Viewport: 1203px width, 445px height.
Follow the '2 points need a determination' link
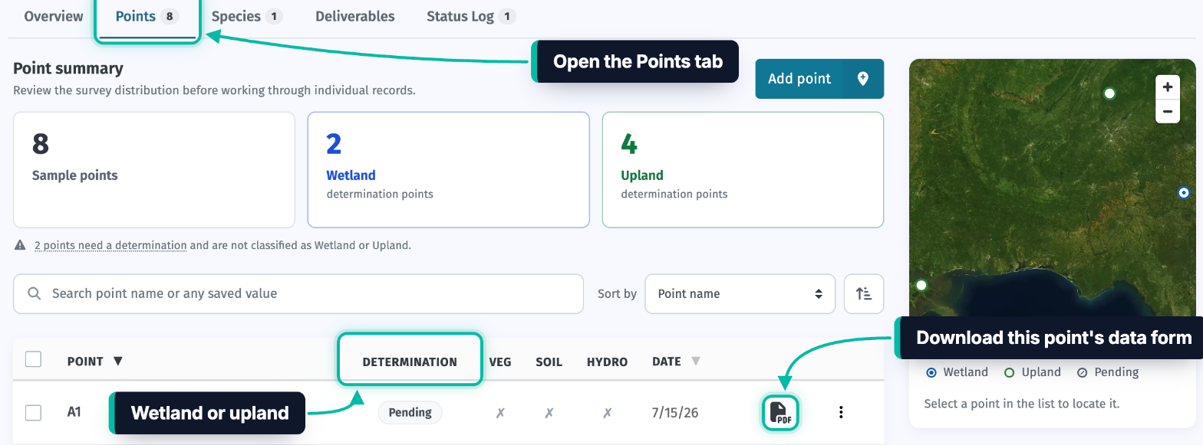pyautogui.click(x=110, y=246)
